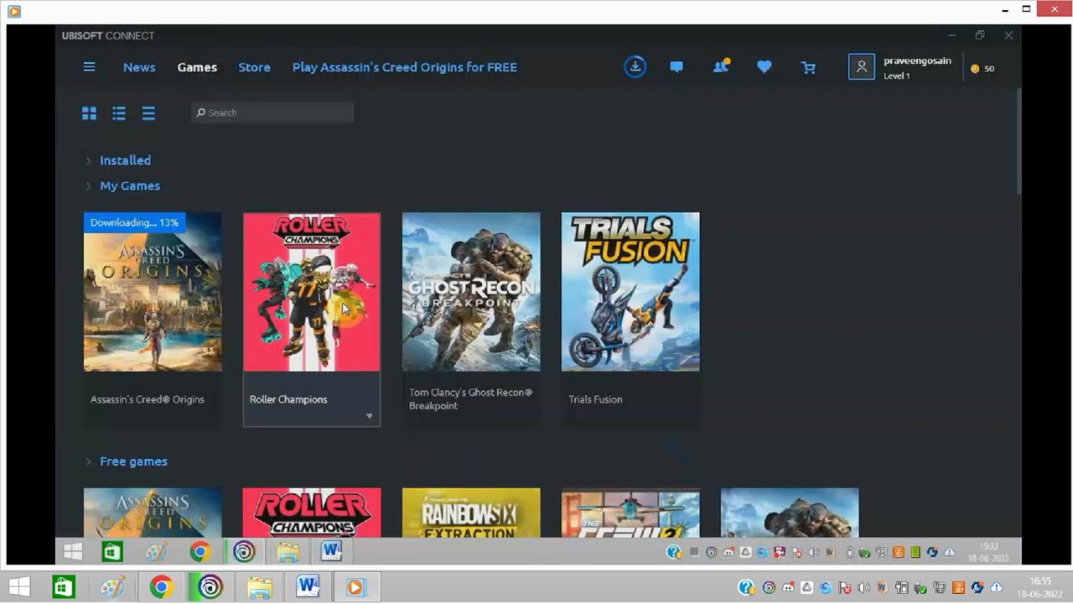Click the Google Drive tray icon, outer taskbar
The height and width of the screenshot is (604, 1073).
806,587
